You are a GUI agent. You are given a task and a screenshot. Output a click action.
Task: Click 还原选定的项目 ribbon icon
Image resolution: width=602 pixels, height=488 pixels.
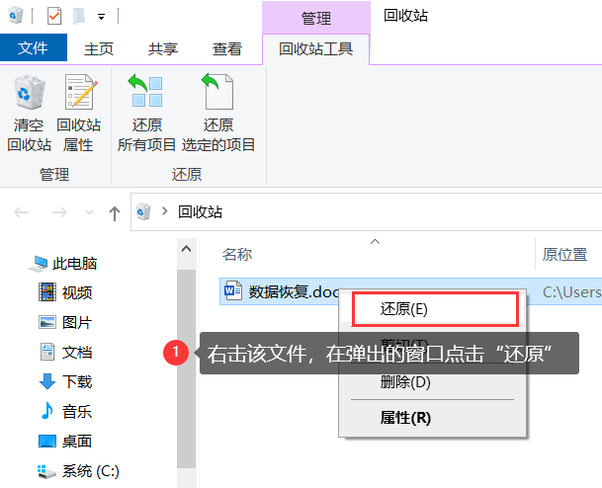pos(218,114)
